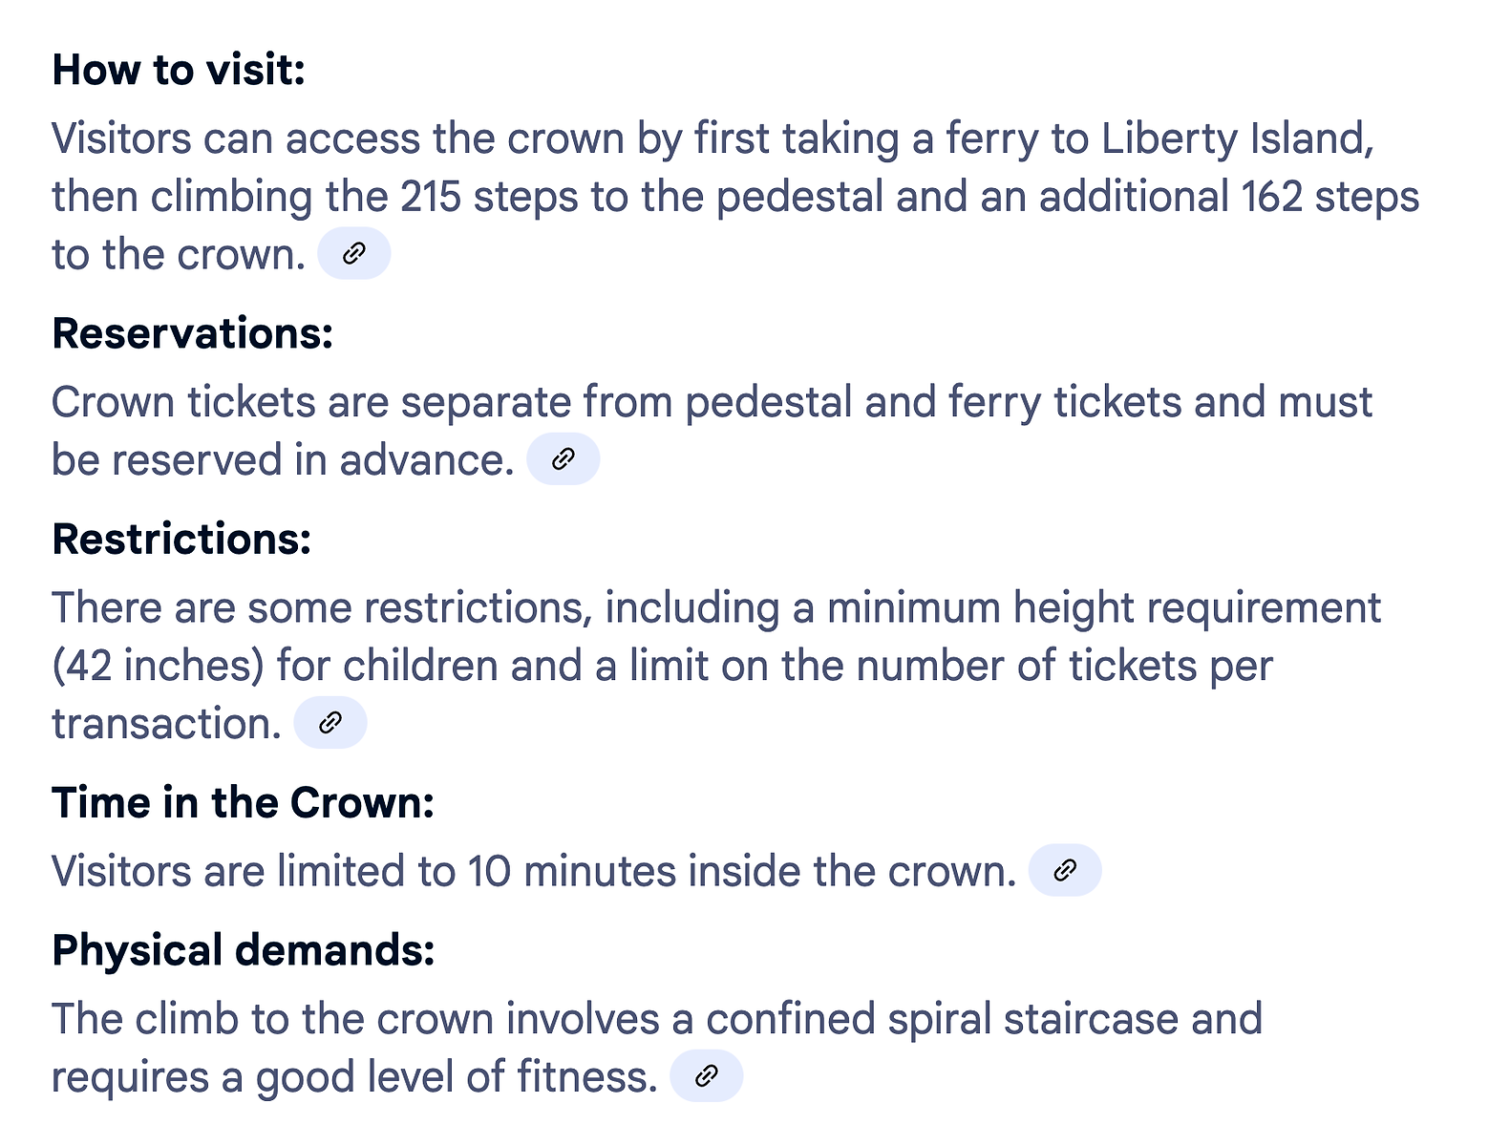Open citation link after 'level of fitness'
The width and height of the screenshot is (1510, 1146).
click(706, 1076)
